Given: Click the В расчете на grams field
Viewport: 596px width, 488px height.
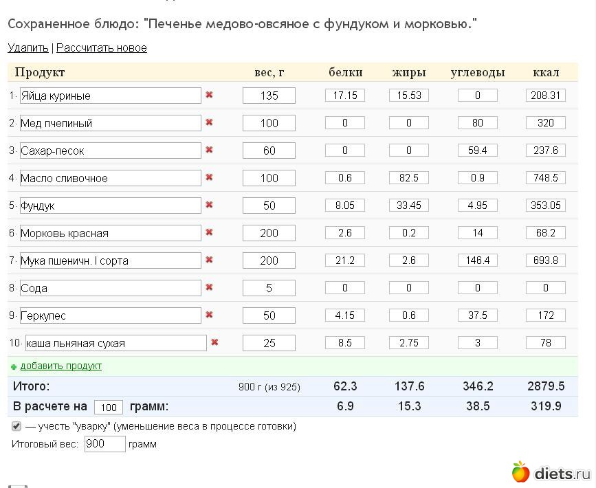Looking at the screenshot, I should (x=109, y=407).
